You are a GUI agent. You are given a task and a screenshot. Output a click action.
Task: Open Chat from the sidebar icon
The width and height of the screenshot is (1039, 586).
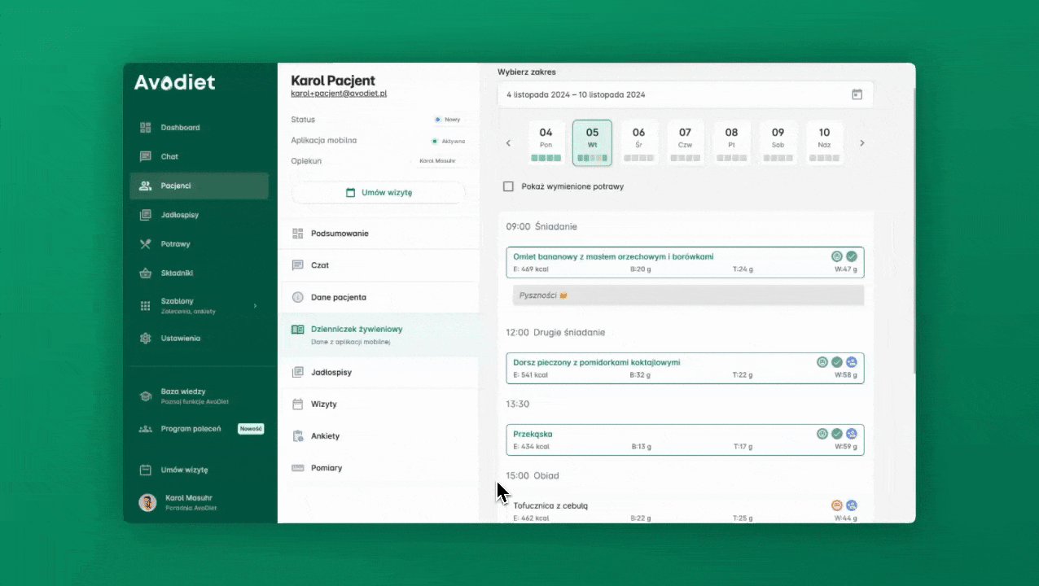(146, 156)
